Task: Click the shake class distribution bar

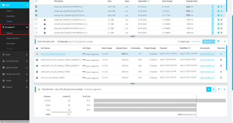Action: tap(145, 105)
